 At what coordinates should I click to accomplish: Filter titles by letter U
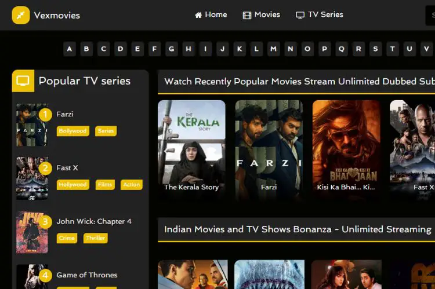click(x=409, y=49)
